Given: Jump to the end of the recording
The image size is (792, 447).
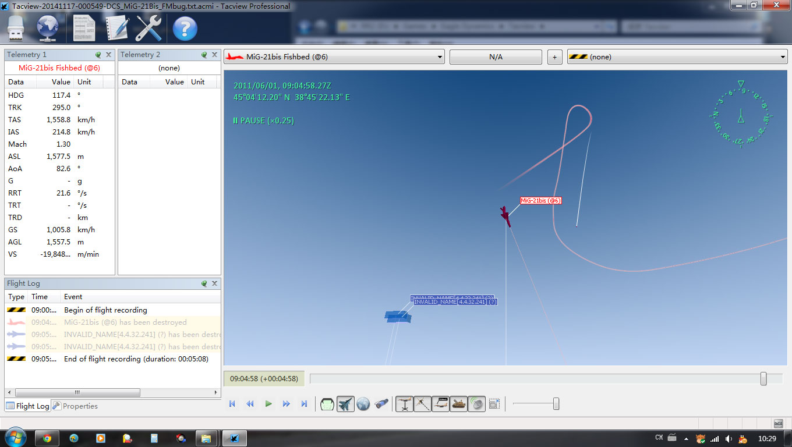Looking at the screenshot, I should click(x=304, y=404).
